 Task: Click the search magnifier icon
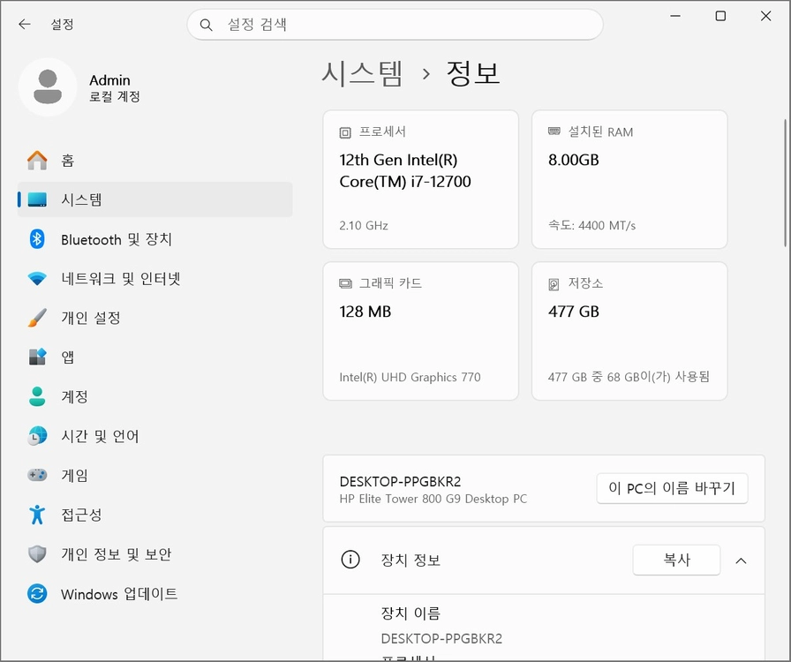tap(206, 24)
